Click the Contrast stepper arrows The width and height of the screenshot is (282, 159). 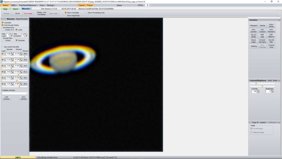click(258, 92)
